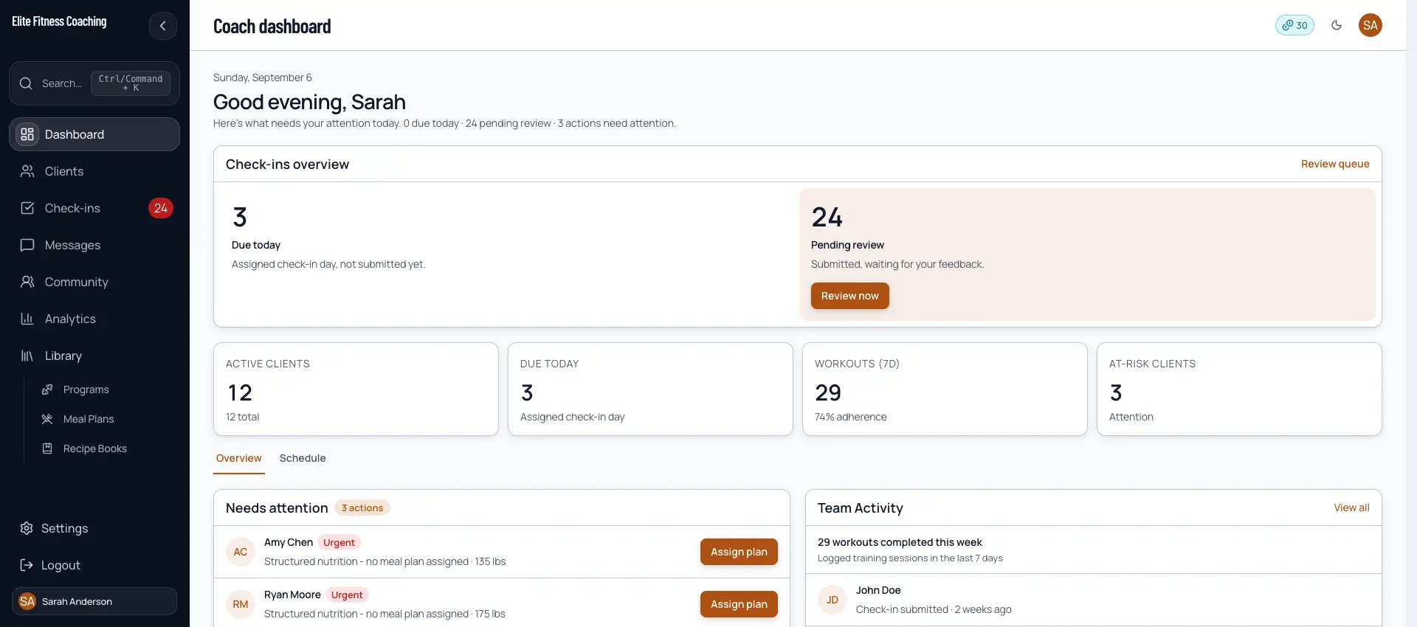The width and height of the screenshot is (1417, 627).
Task: Open the At-Risk Clients card
Action: click(x=1239, y=389)
